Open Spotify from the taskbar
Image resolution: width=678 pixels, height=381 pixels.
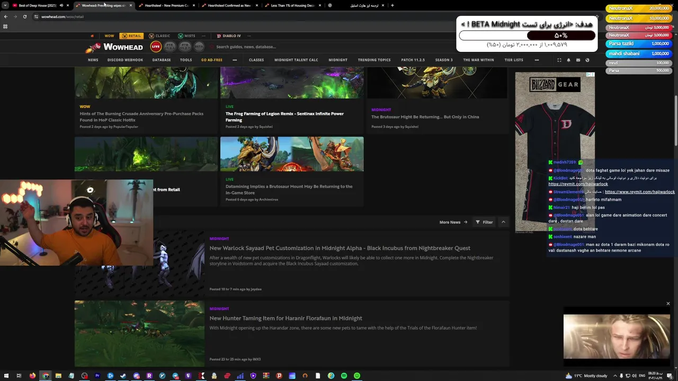click(344, 376)
